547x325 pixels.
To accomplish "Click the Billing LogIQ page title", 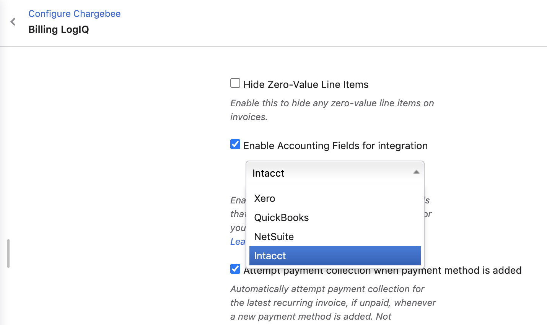I will pyautogui.click(x=59, y=29).
